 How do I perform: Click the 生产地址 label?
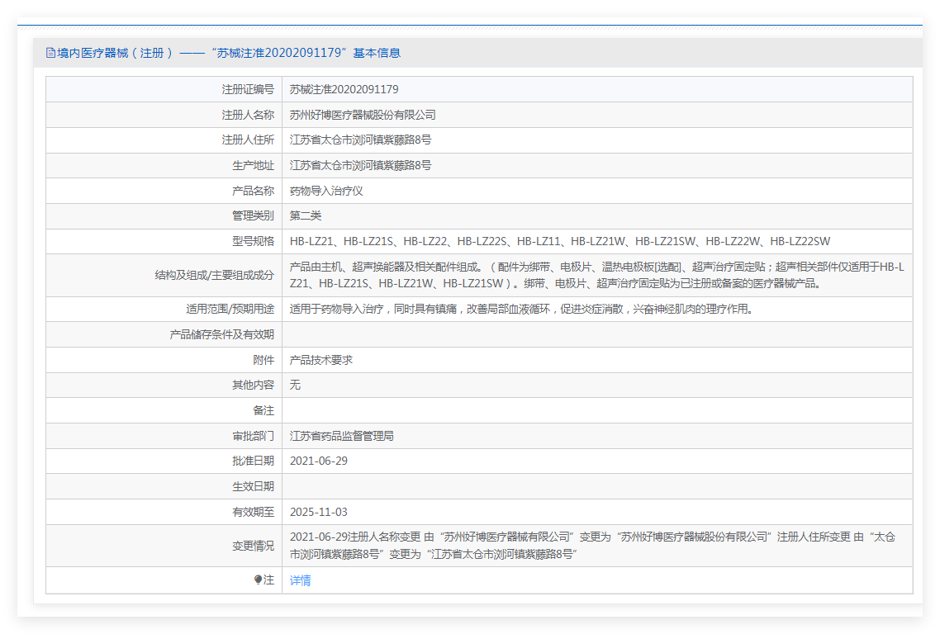tap(253, 165)
